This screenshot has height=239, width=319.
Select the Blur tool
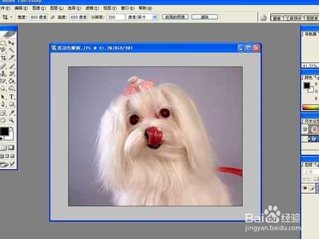tap(3, 88)
